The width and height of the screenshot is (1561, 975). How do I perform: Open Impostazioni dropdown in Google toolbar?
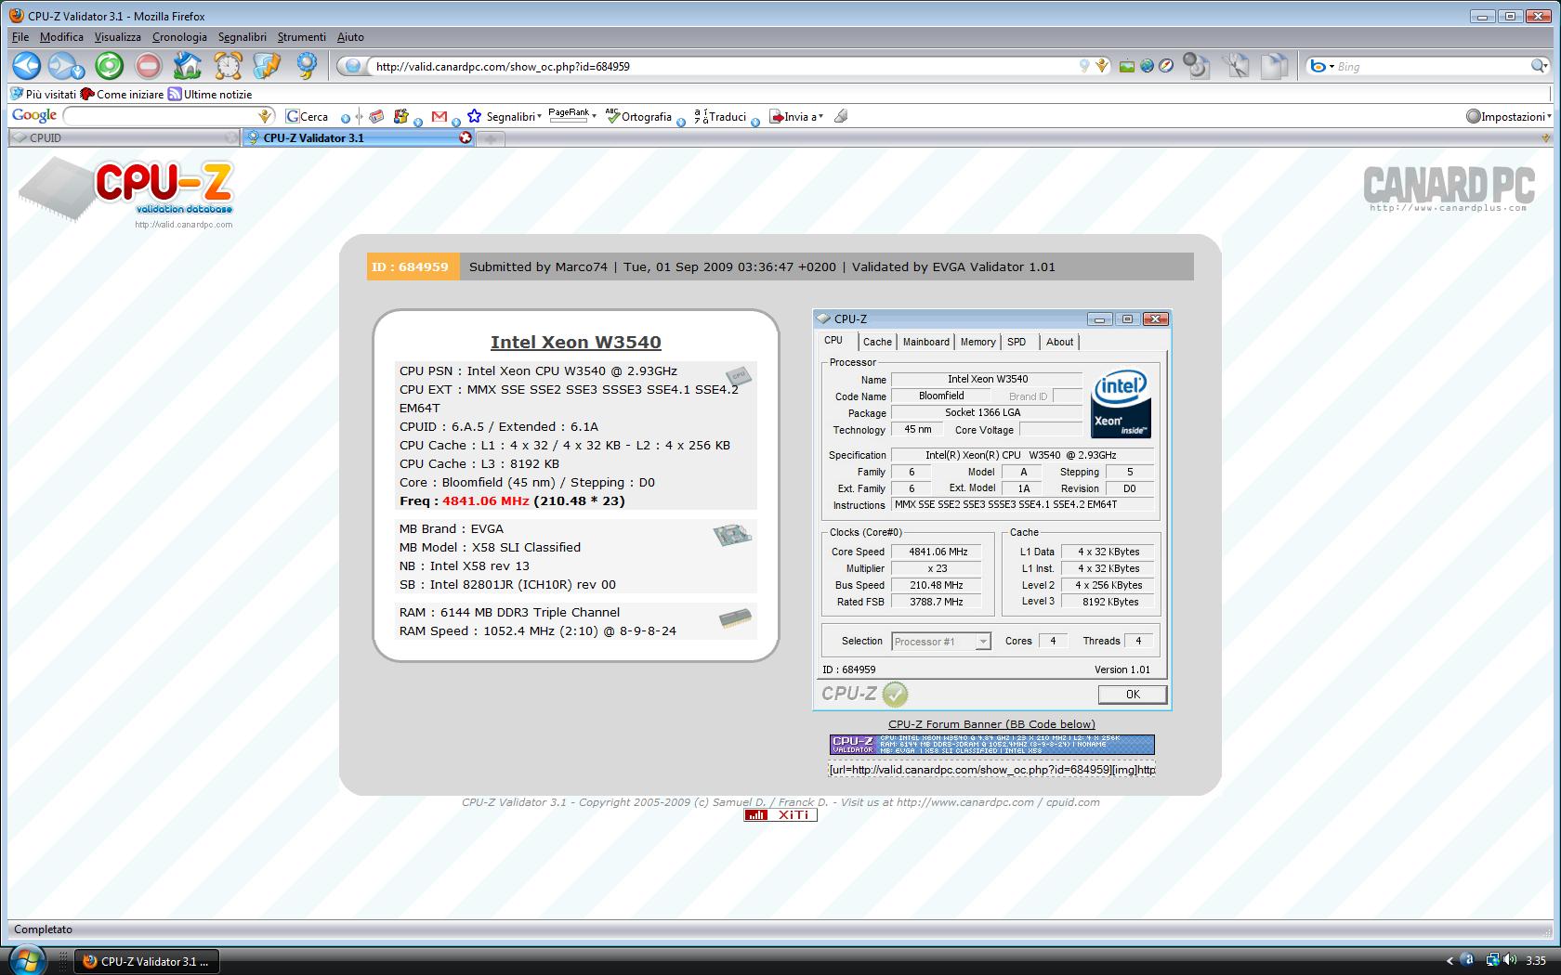pyautogui.click(x=1509, y=116)
